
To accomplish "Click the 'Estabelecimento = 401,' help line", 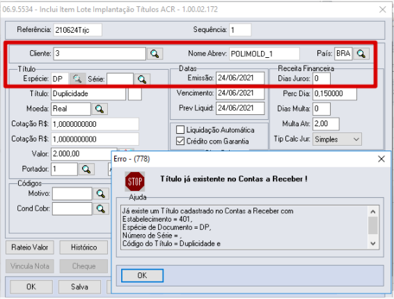I will (157, 220).
